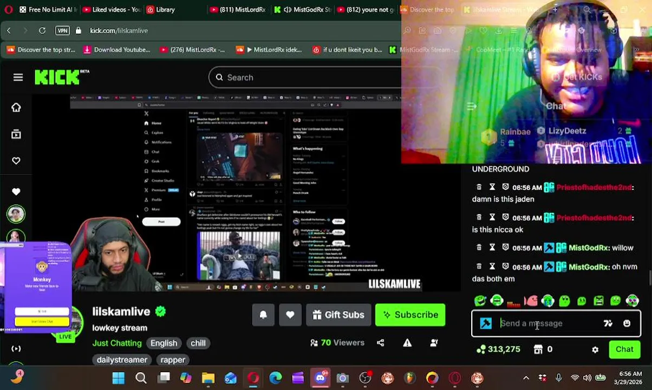Click the lilskamlive channel name
This screenshot has width=652, height=390.
tap(121, 311)
